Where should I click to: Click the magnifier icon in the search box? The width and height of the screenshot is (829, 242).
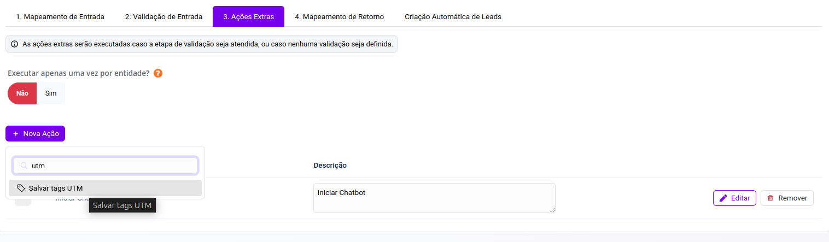pyautogui.click(x=24, y=166)
